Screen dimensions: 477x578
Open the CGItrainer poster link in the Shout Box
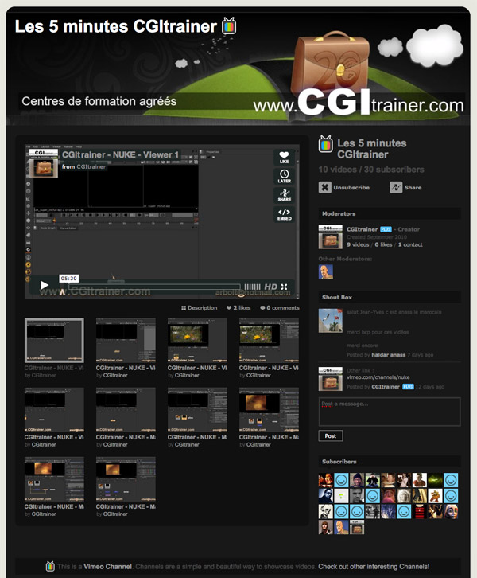(x=386, y=387)
